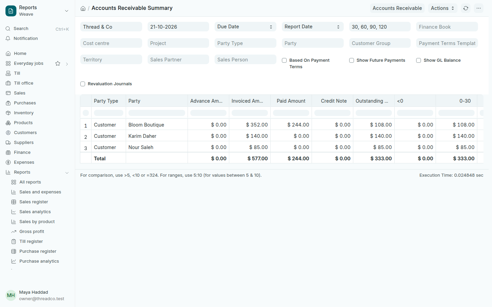Enable Based On Payment Terms checkbox
This screenshot has height=307, width=492.
tap(284, 60)
